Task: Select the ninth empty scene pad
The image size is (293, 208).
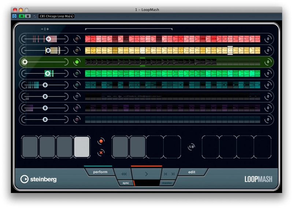Action: point(210,147)
